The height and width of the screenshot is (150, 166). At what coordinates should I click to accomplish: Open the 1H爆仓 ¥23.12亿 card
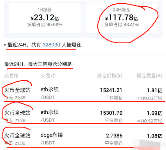[45, 18]
